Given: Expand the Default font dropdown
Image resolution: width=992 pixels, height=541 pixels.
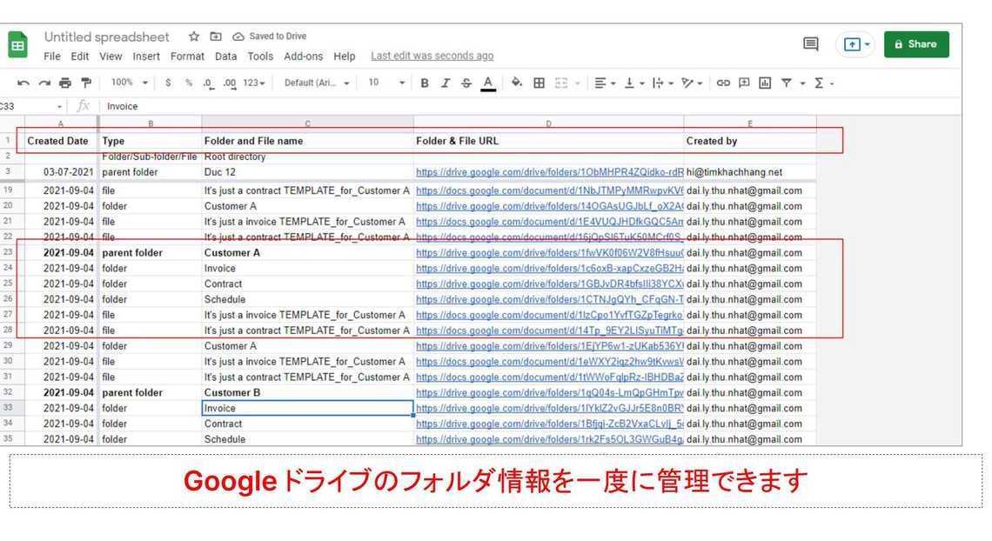Looking at the screenshot, I should pos(317,83).
